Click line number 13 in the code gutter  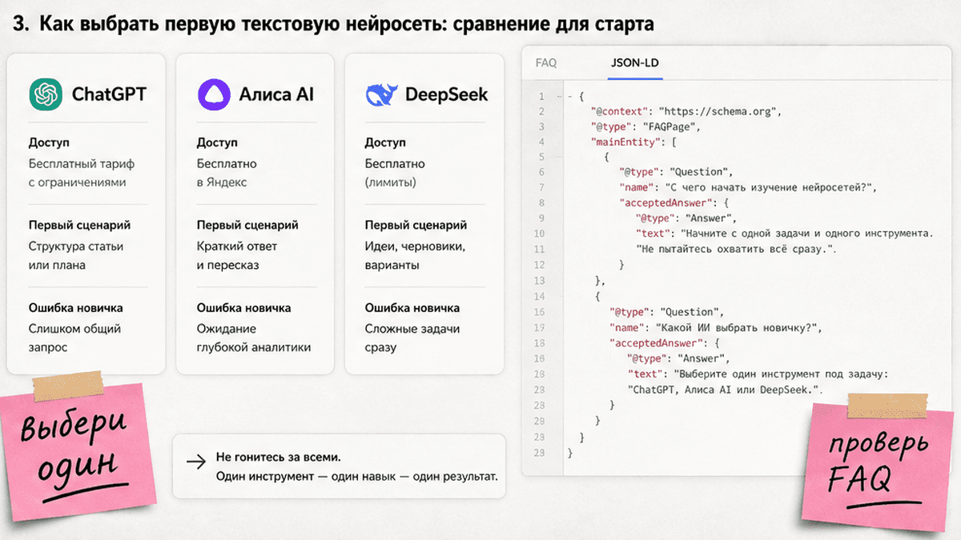click(540, 280)
